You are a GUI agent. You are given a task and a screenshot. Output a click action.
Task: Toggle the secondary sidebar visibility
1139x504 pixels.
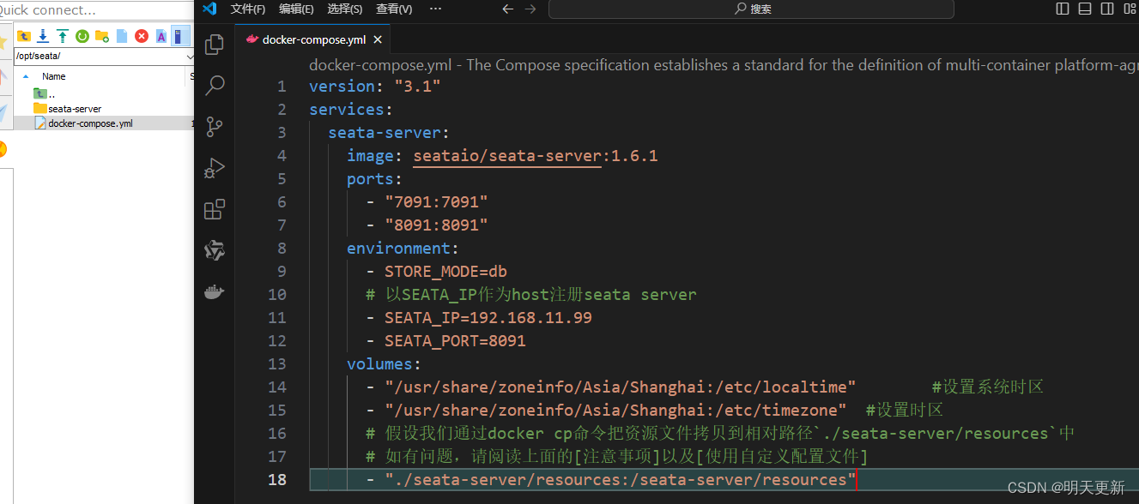coord(1106,9)
